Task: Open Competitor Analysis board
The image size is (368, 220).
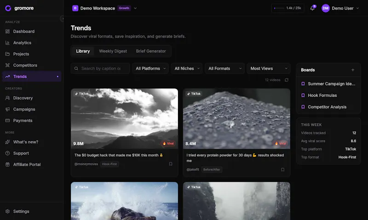Action: (328, 107)
